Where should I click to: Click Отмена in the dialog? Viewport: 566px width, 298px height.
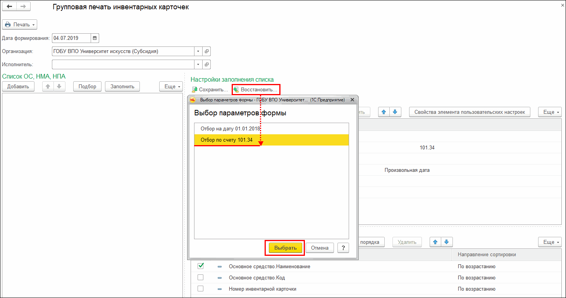(x=320, y=248)
